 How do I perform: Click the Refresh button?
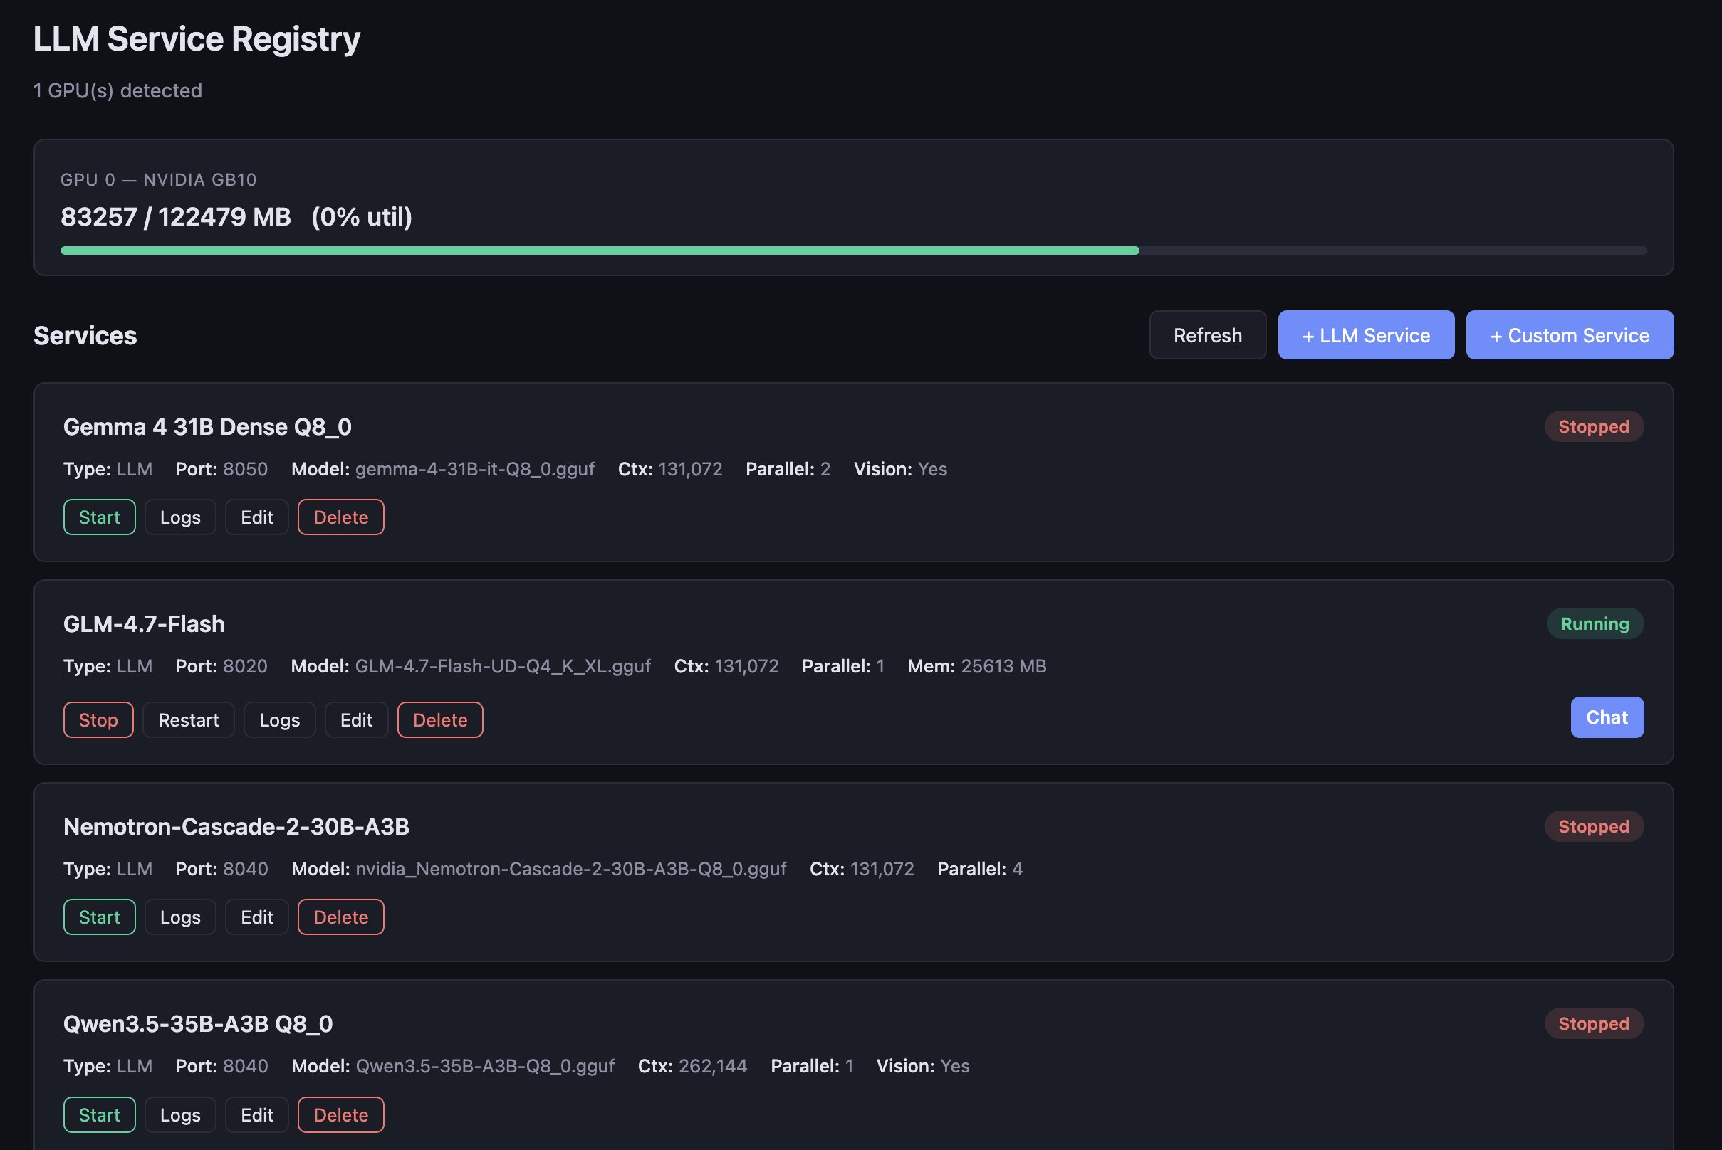(x=1207, y=335)
